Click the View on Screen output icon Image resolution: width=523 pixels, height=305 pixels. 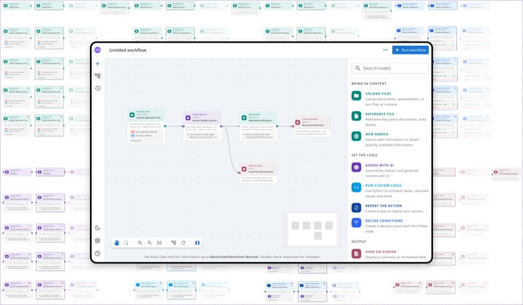[356, 254]
